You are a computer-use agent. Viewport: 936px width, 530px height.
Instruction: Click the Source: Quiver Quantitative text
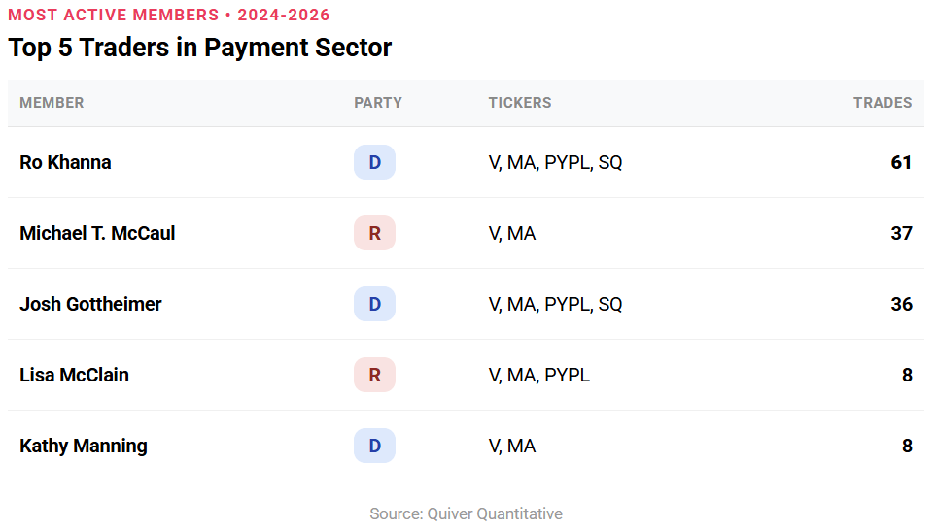pyautogui.click(x=466, y=513)
